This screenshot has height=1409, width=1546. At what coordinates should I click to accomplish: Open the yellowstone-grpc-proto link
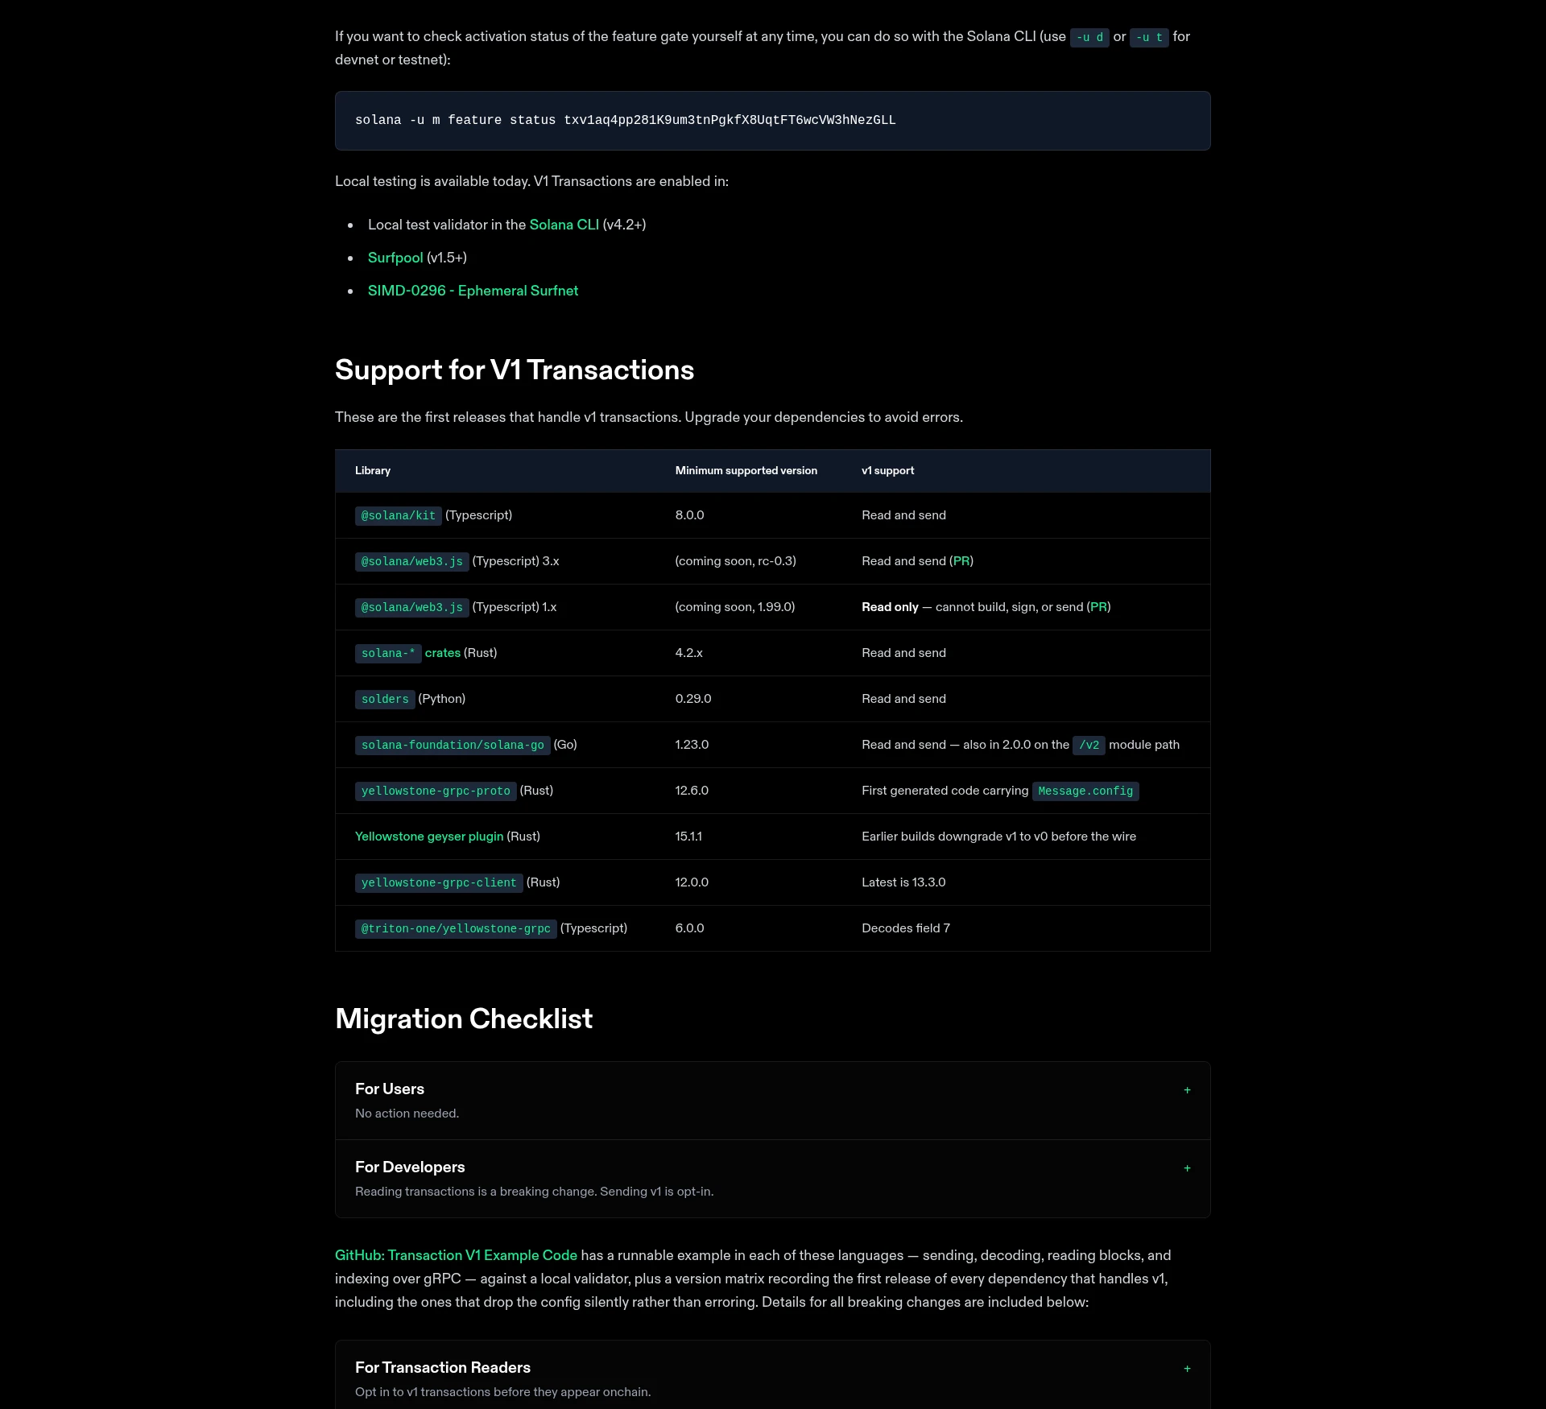click(436, 791)
